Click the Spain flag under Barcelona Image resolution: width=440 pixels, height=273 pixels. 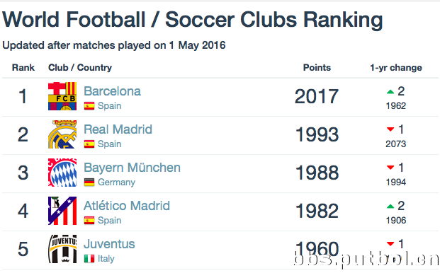tap(89, 106)
